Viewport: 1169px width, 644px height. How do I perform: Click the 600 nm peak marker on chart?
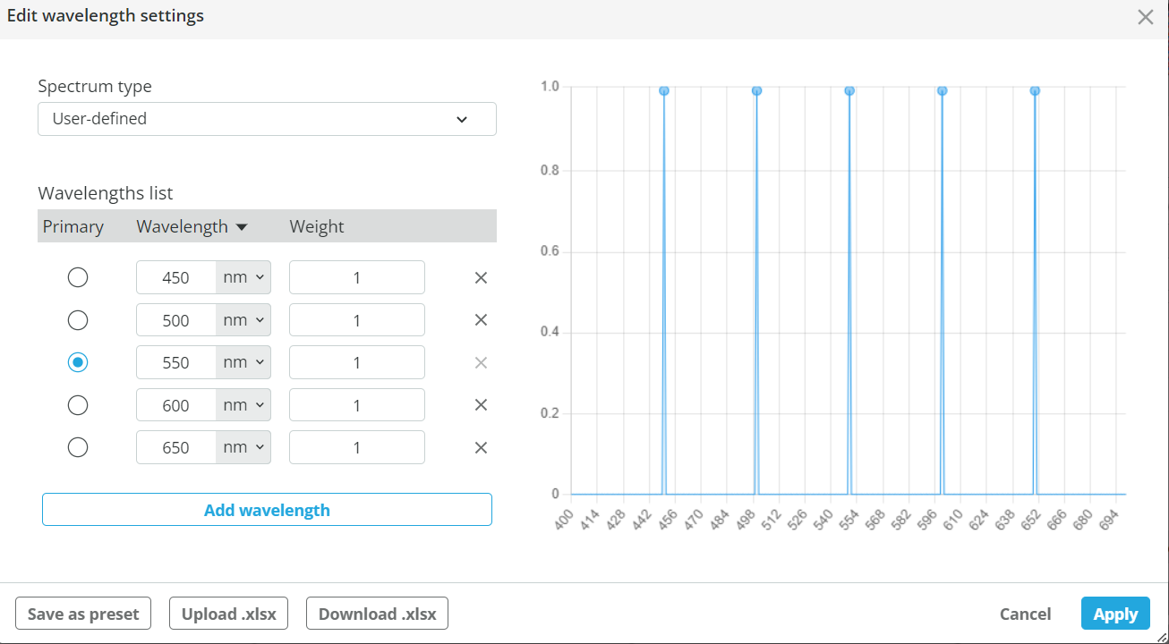(942, 90)
